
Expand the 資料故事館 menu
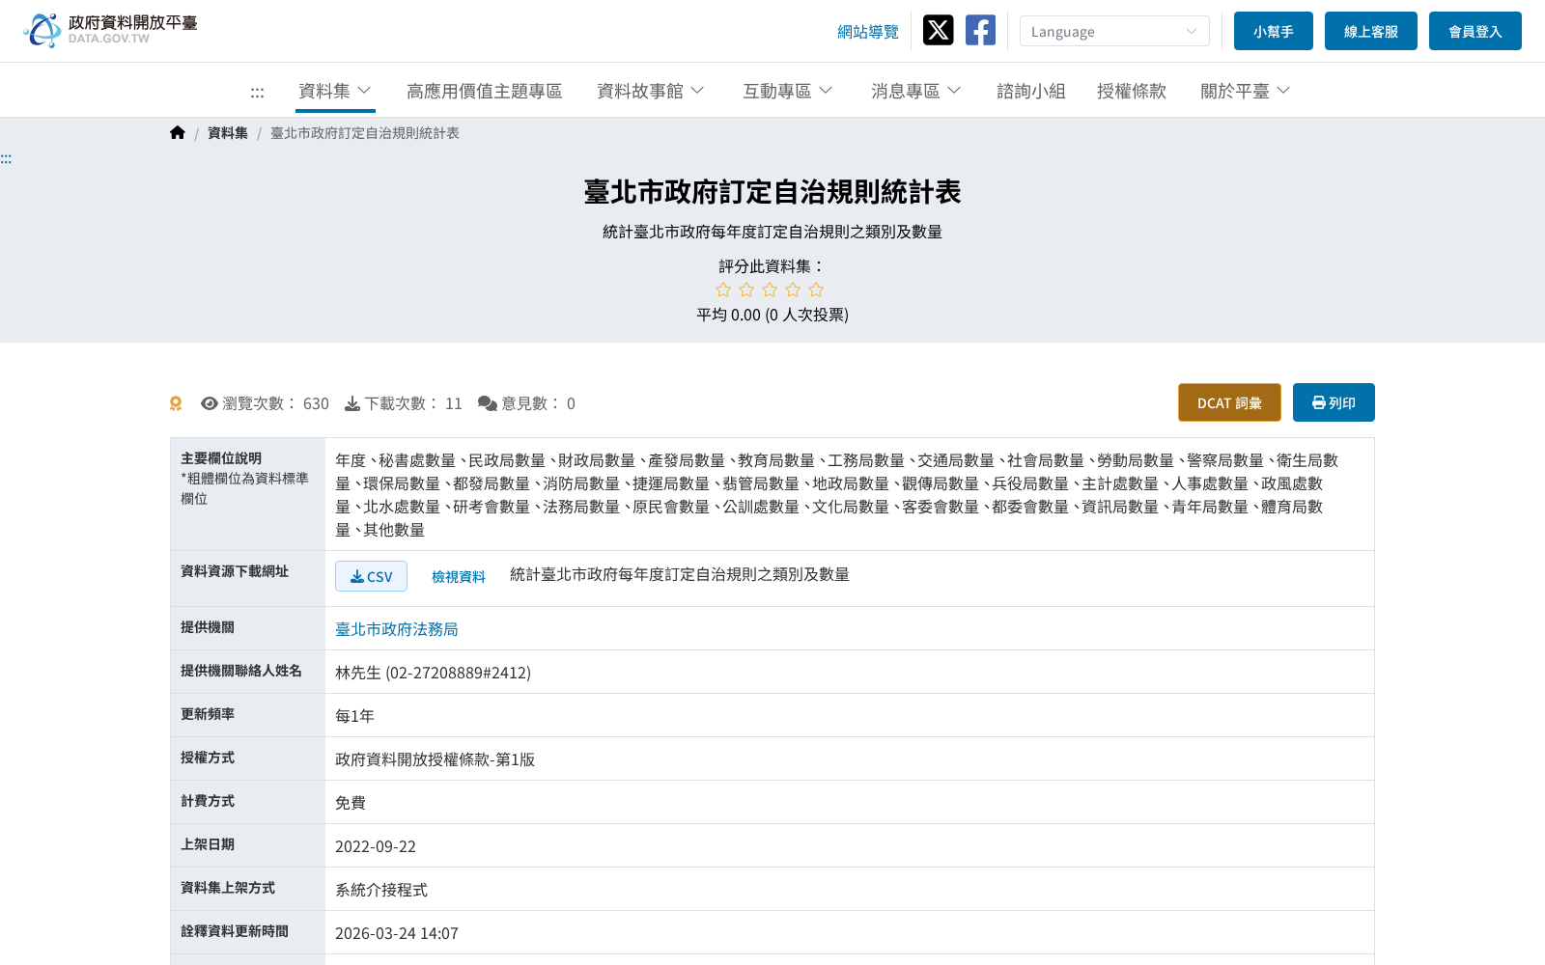pos(651,91)
